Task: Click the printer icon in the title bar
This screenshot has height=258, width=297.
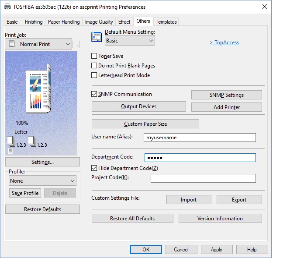Action: click(x=7, y=7)
